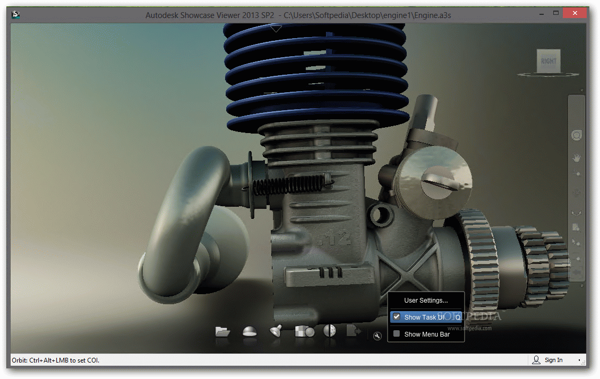Close the Showcase Viewer window

click(x=575, y=13)
